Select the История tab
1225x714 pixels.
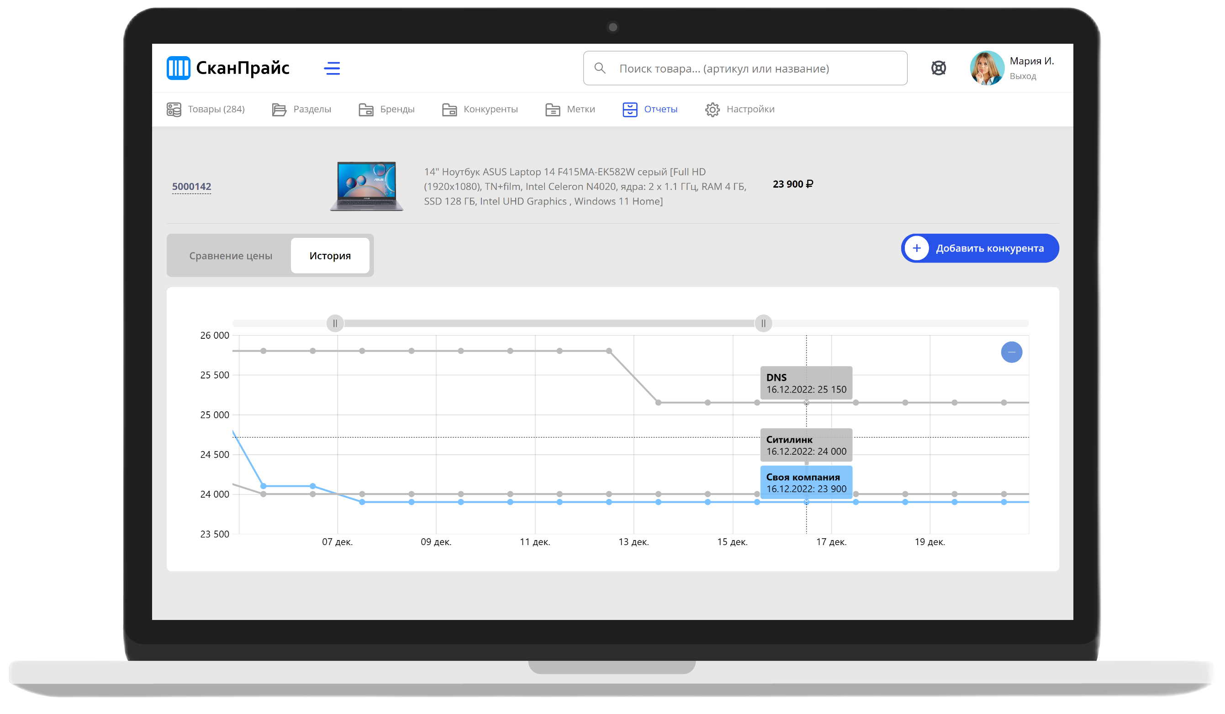[x=330, y=256]
